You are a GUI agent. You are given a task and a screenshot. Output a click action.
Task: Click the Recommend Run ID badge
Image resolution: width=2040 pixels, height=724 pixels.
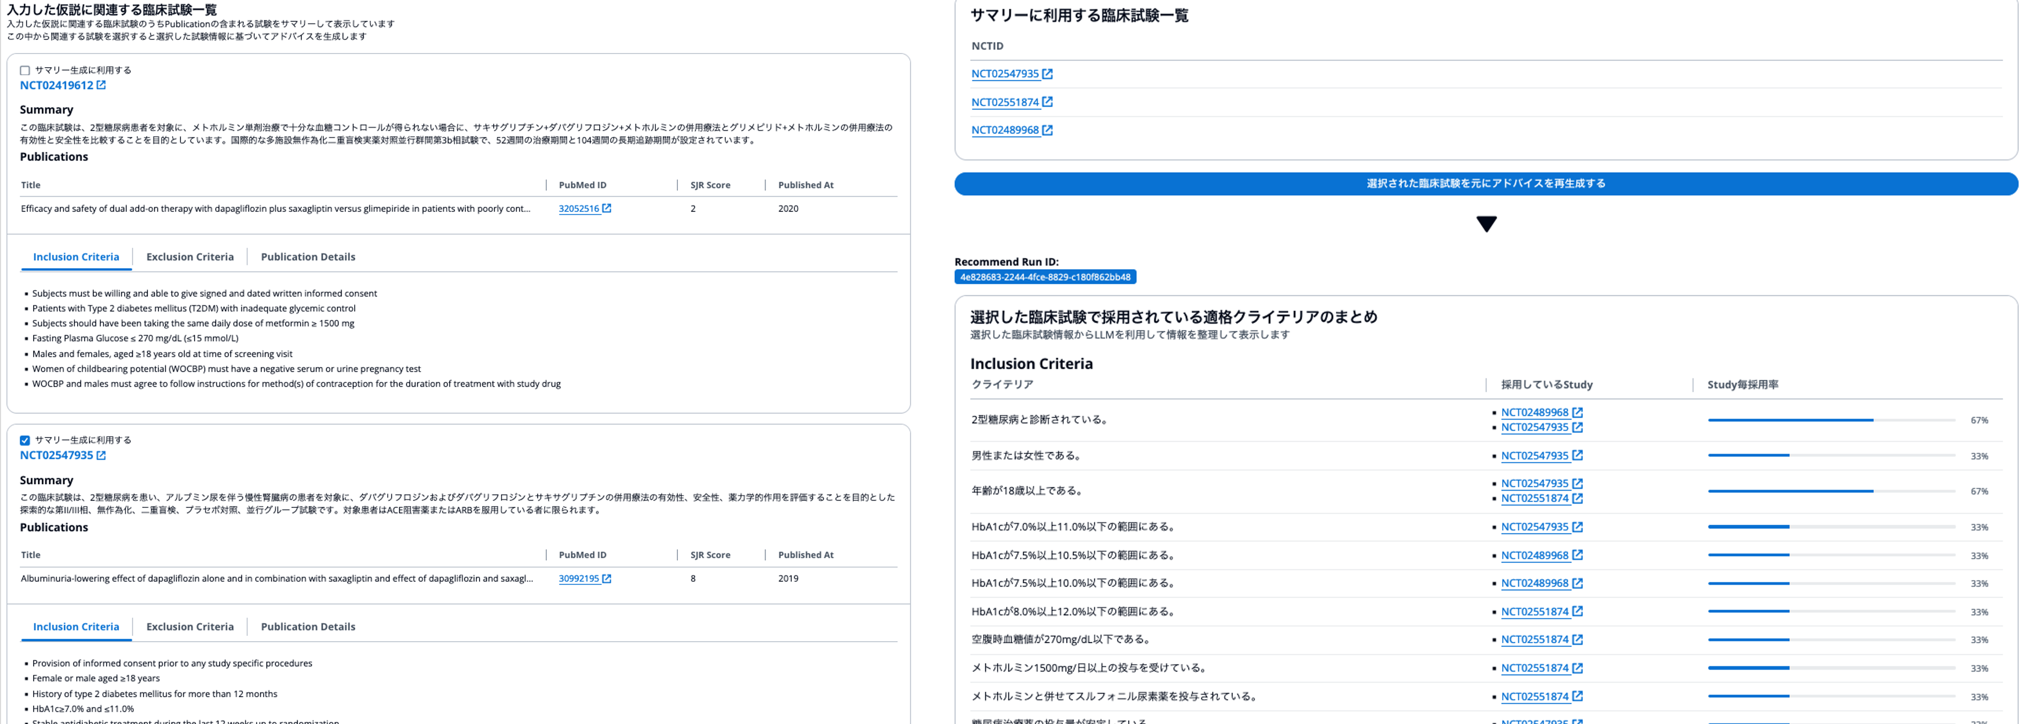(x=1045, y=277)
